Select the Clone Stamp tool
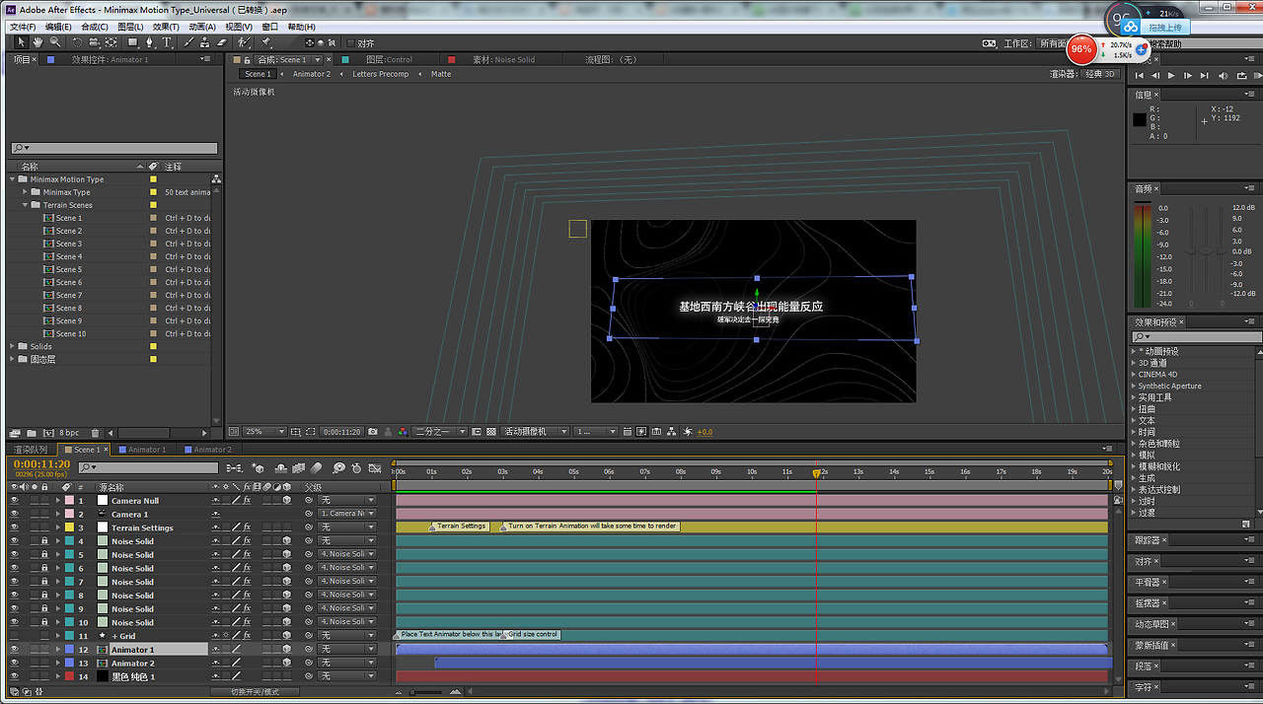 point(205,42)
